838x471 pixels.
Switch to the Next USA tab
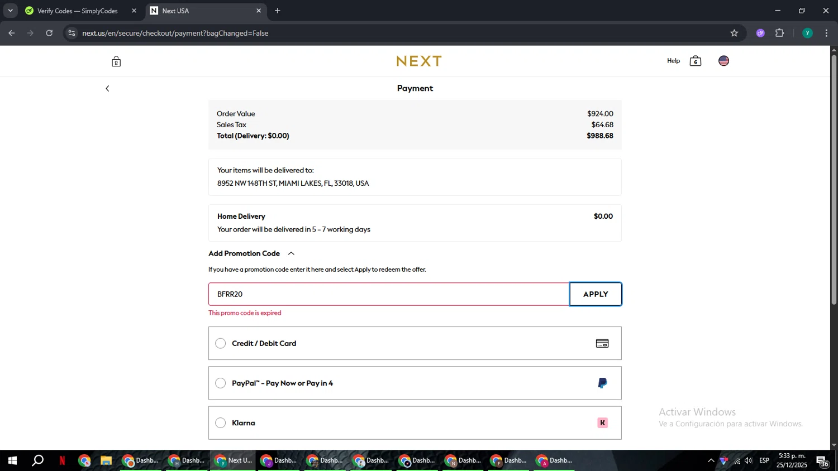[206, 11]
